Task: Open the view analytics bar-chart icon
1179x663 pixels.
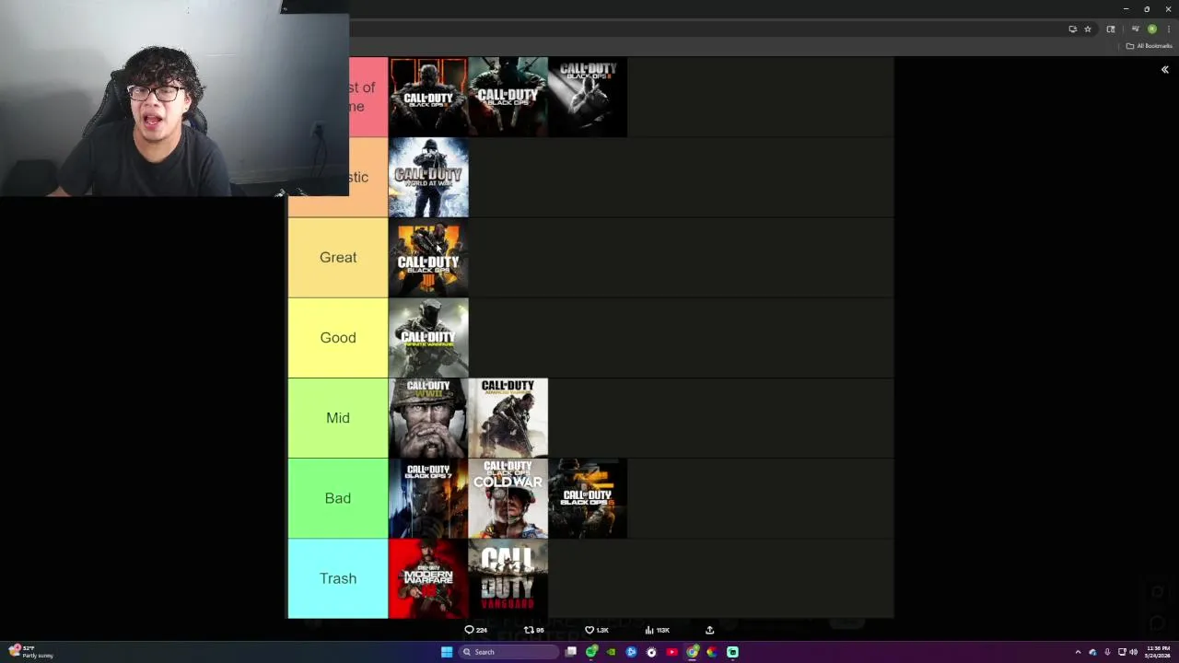Action: tap(649, 630)
